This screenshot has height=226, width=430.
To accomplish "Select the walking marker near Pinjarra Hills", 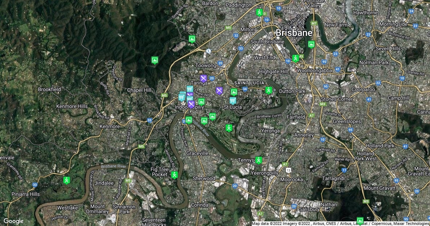I will 66,180.
